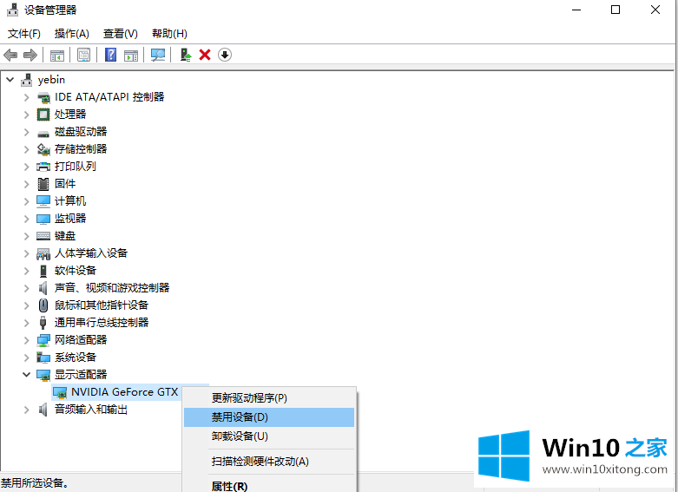Click the show/hide console tree icon
The image size is (678, 492).
[x=57, y=55]
